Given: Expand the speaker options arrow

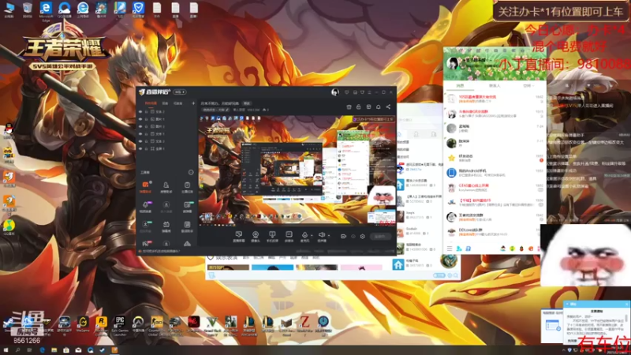Looking at the screenshot, I should [328, 235].
